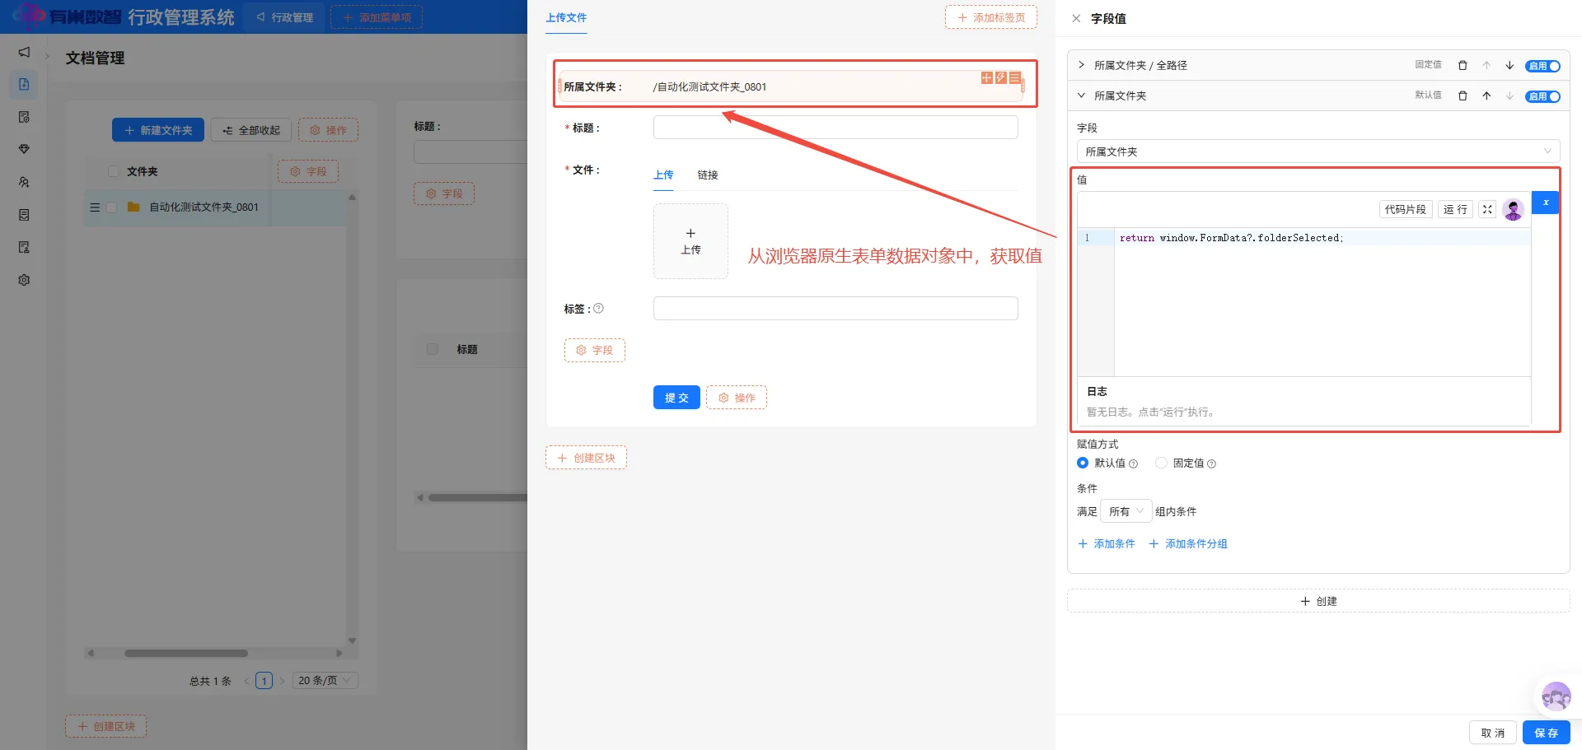Move 所属文件夹 default value row down
1582x750 pixels.
click(1509, 95)
